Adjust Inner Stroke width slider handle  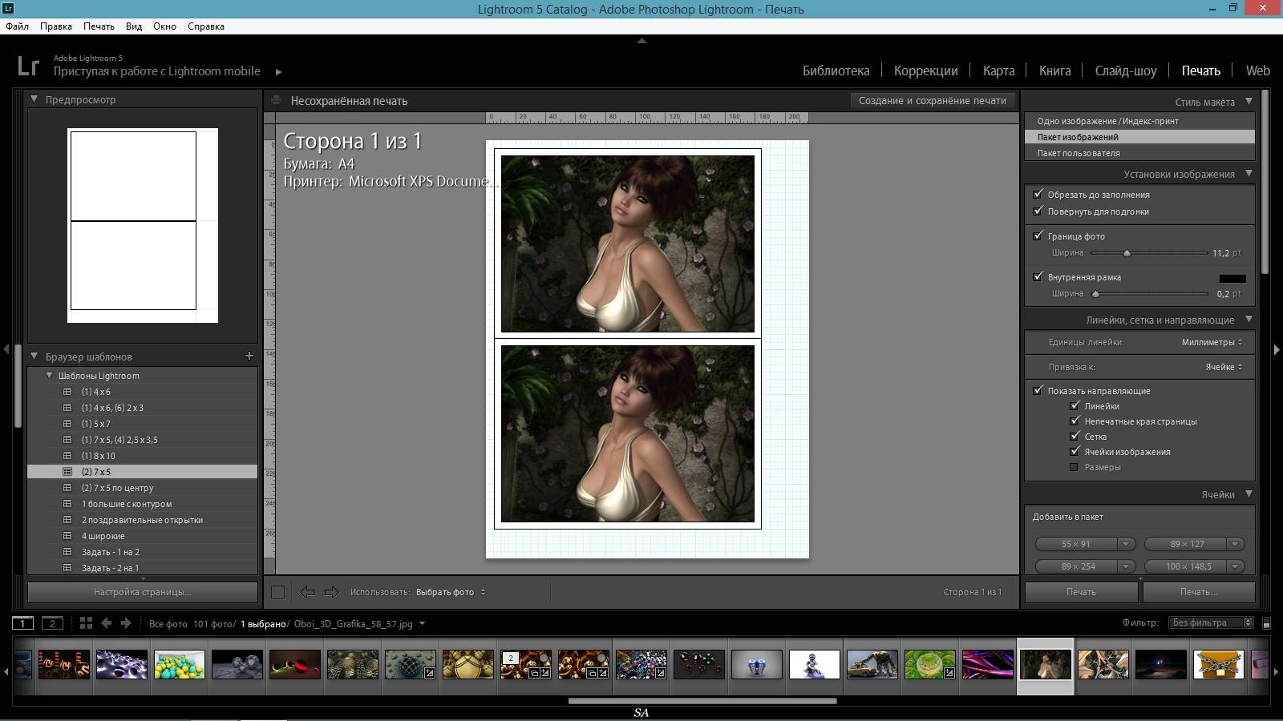click(1096, 294)
